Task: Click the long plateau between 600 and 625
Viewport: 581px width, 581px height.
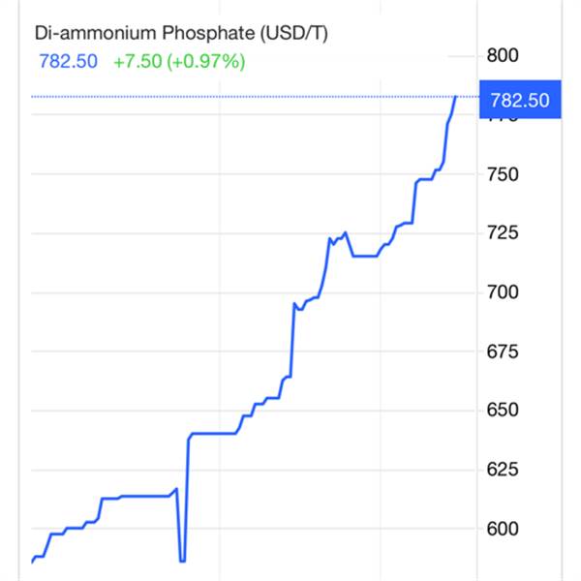Action: [145, 496]
